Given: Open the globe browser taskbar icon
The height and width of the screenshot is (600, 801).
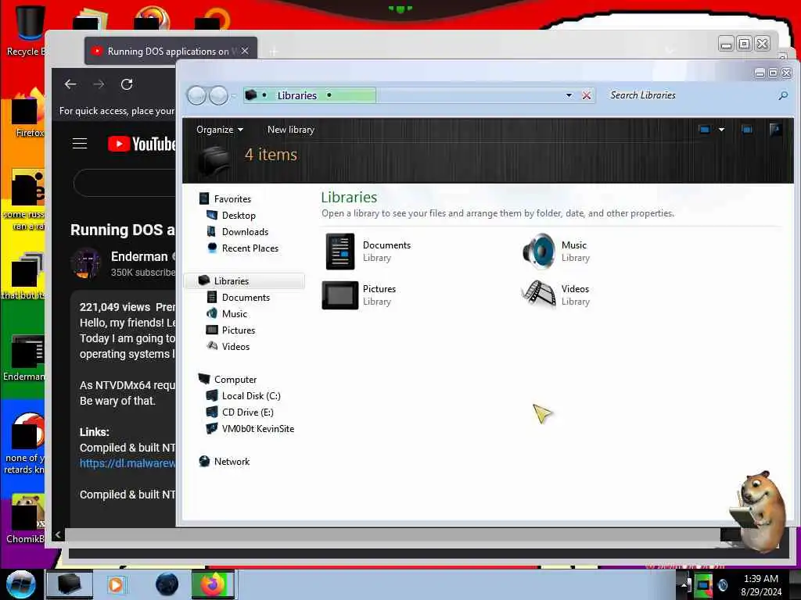Looking at the screenshot, I should [x=167, y=584].
